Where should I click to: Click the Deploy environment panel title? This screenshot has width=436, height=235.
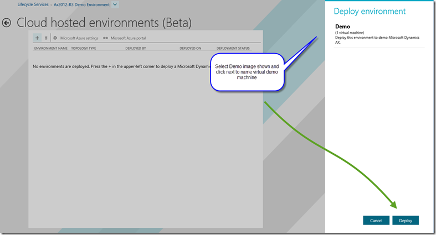(x=370, y=12)
